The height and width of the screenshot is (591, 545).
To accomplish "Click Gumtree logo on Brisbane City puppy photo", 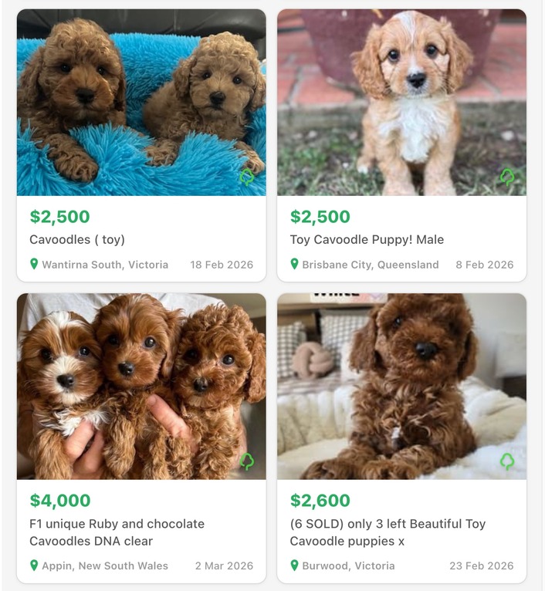I will [x=507, y=177].
